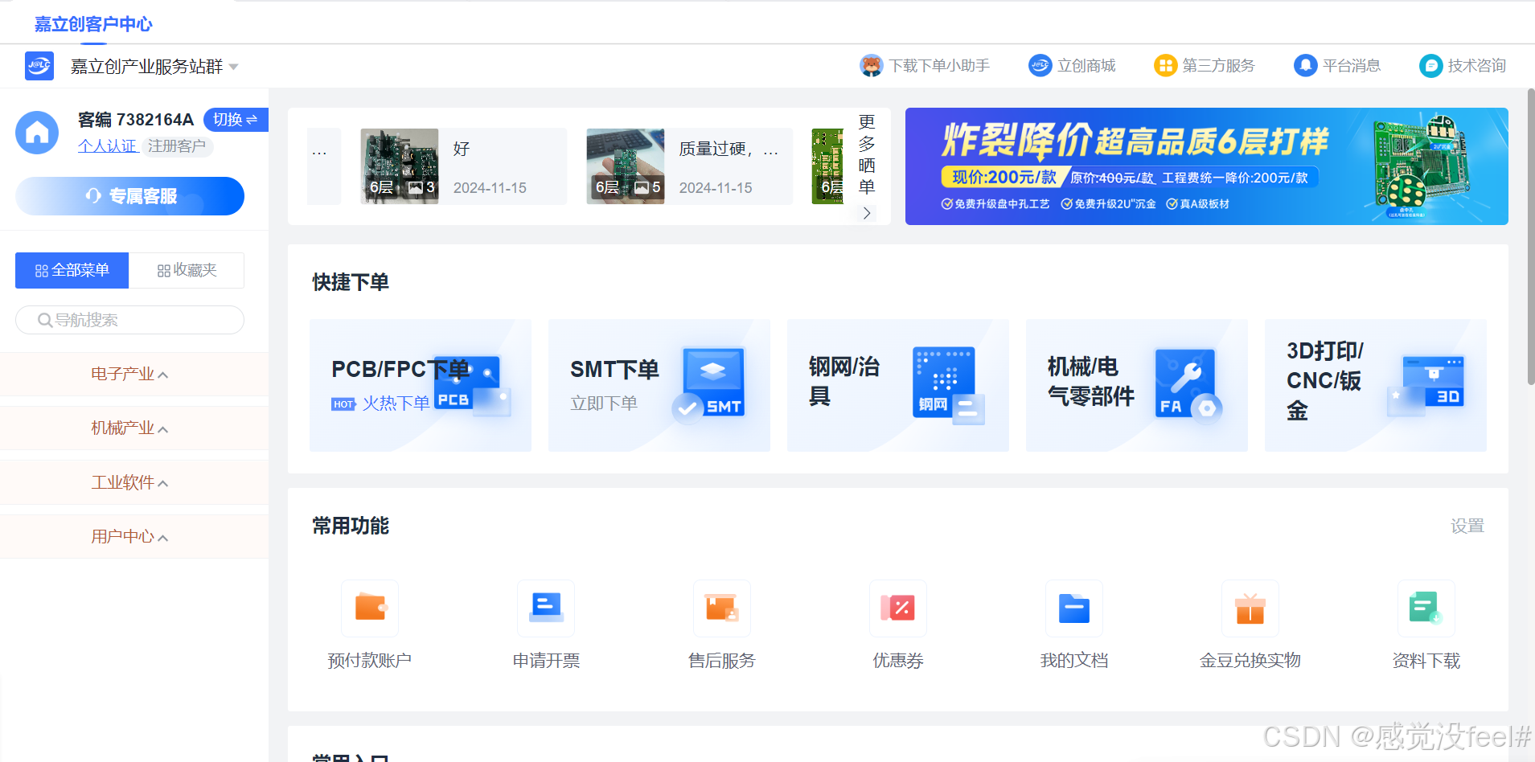Open 资料下载 document icon
Viewport: 1535px width, 762px height.
tap(1426, 608)
